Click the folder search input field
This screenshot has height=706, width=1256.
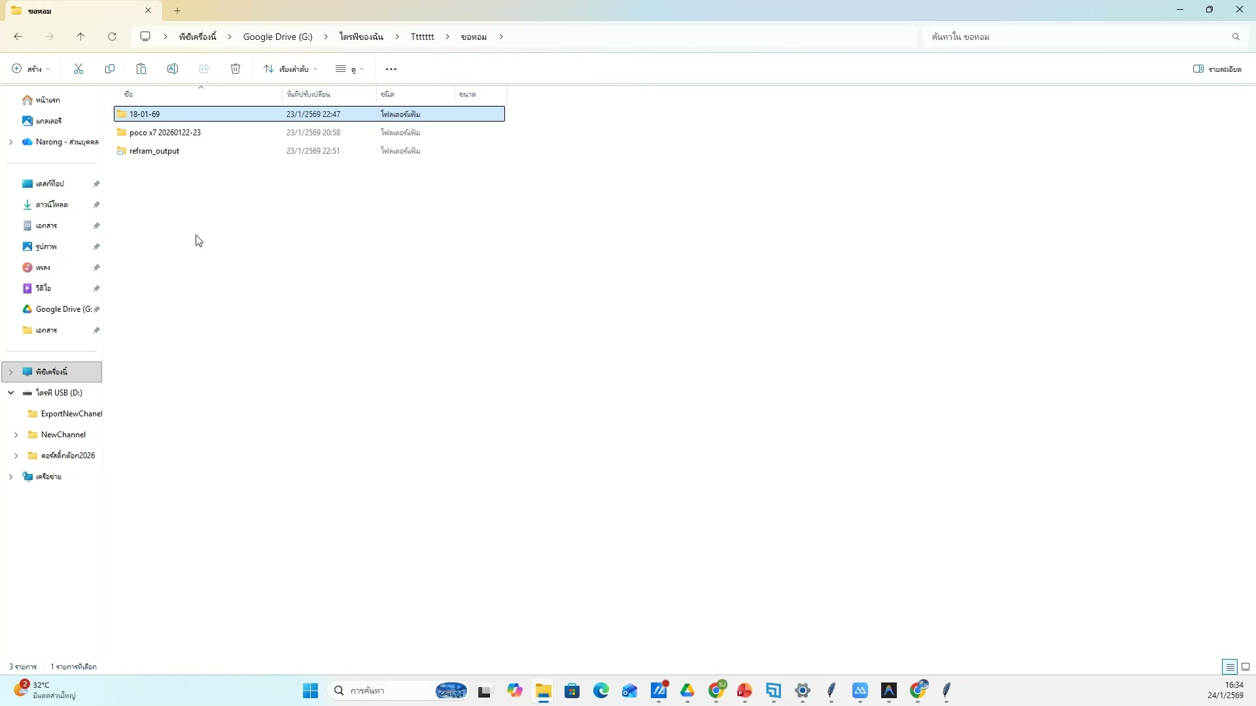click(x=1073, y=37)
